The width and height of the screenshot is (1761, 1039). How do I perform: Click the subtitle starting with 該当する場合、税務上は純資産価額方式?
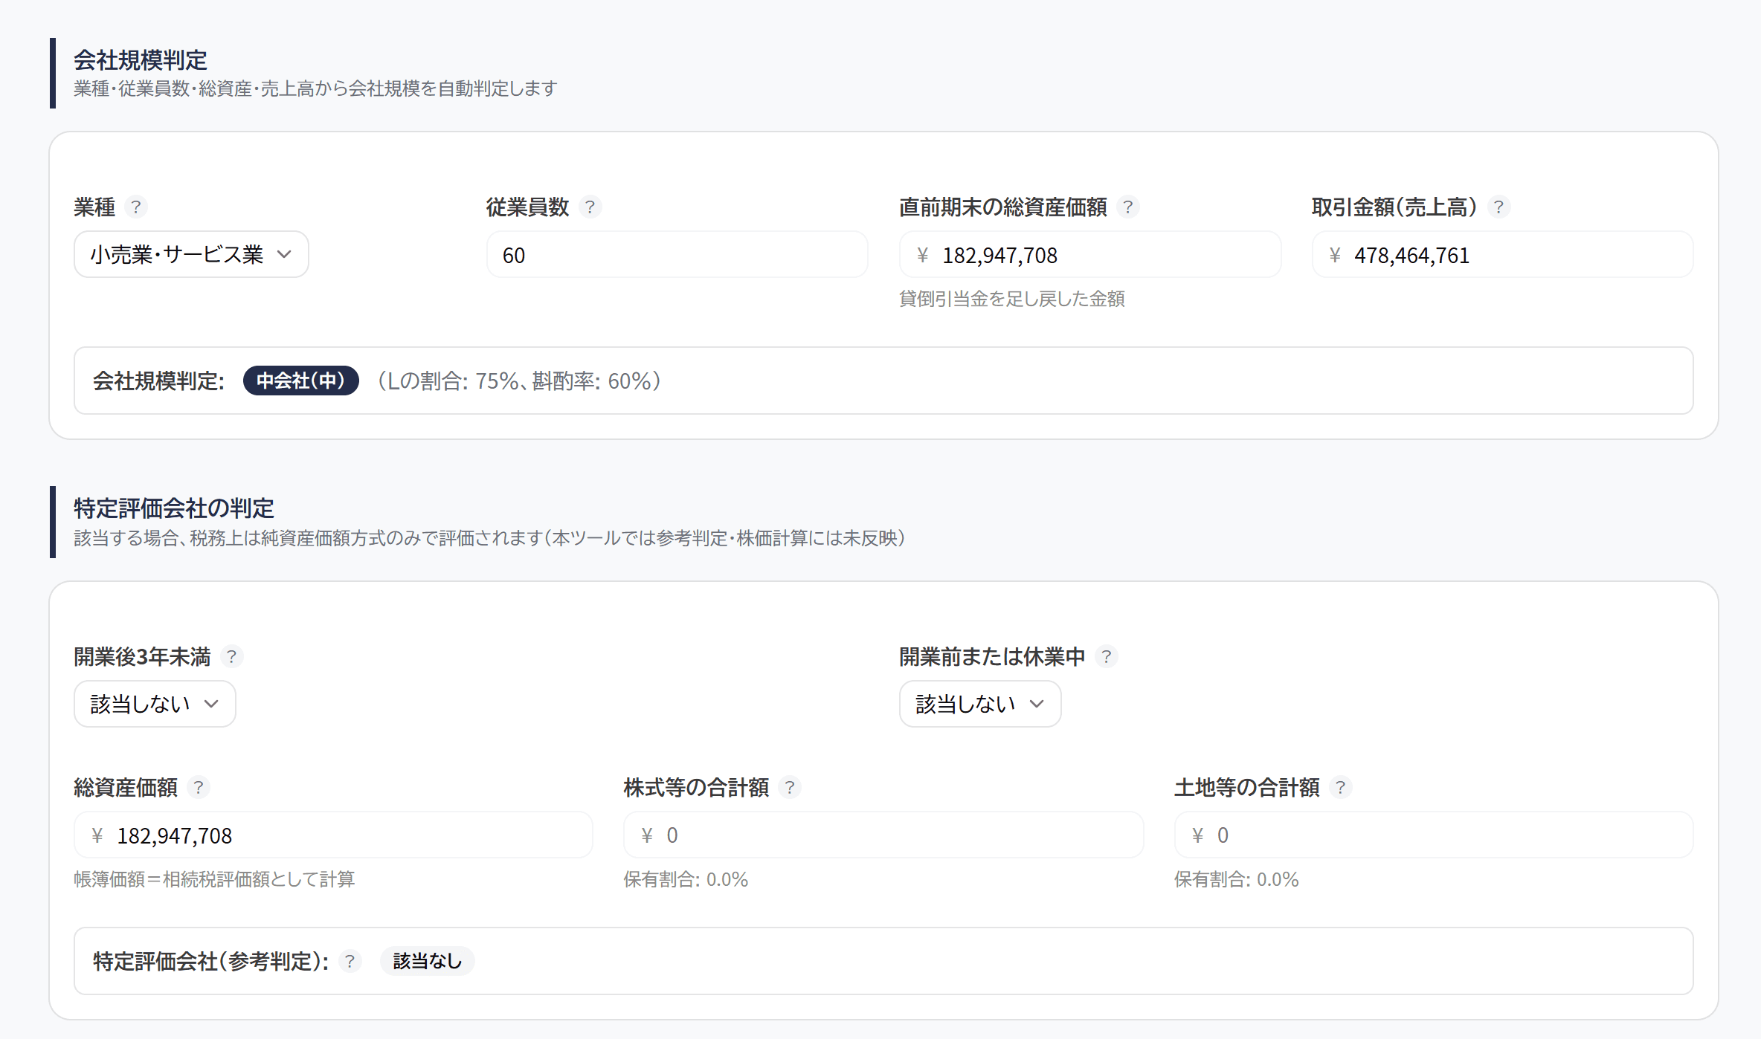(489, 538)
